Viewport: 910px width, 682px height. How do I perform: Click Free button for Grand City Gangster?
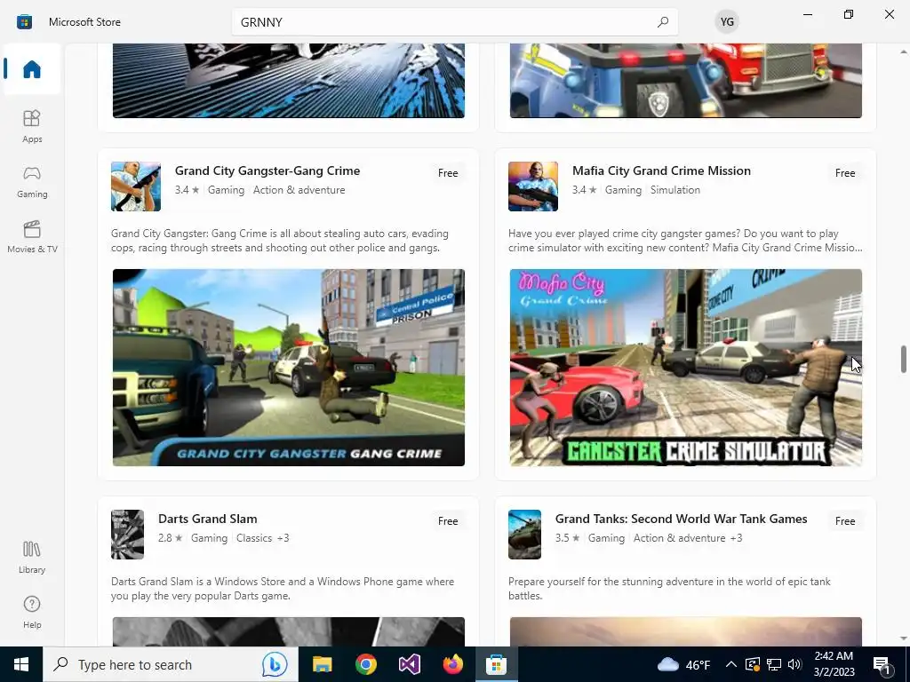(x=448, y=173)
